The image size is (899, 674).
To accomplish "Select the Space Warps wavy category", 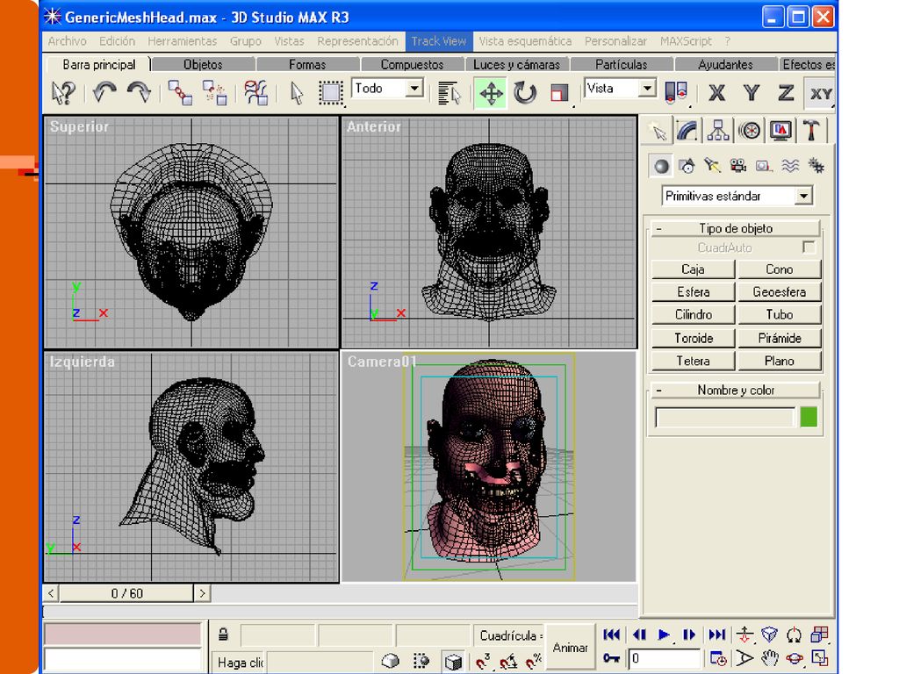I will point(790,166).
